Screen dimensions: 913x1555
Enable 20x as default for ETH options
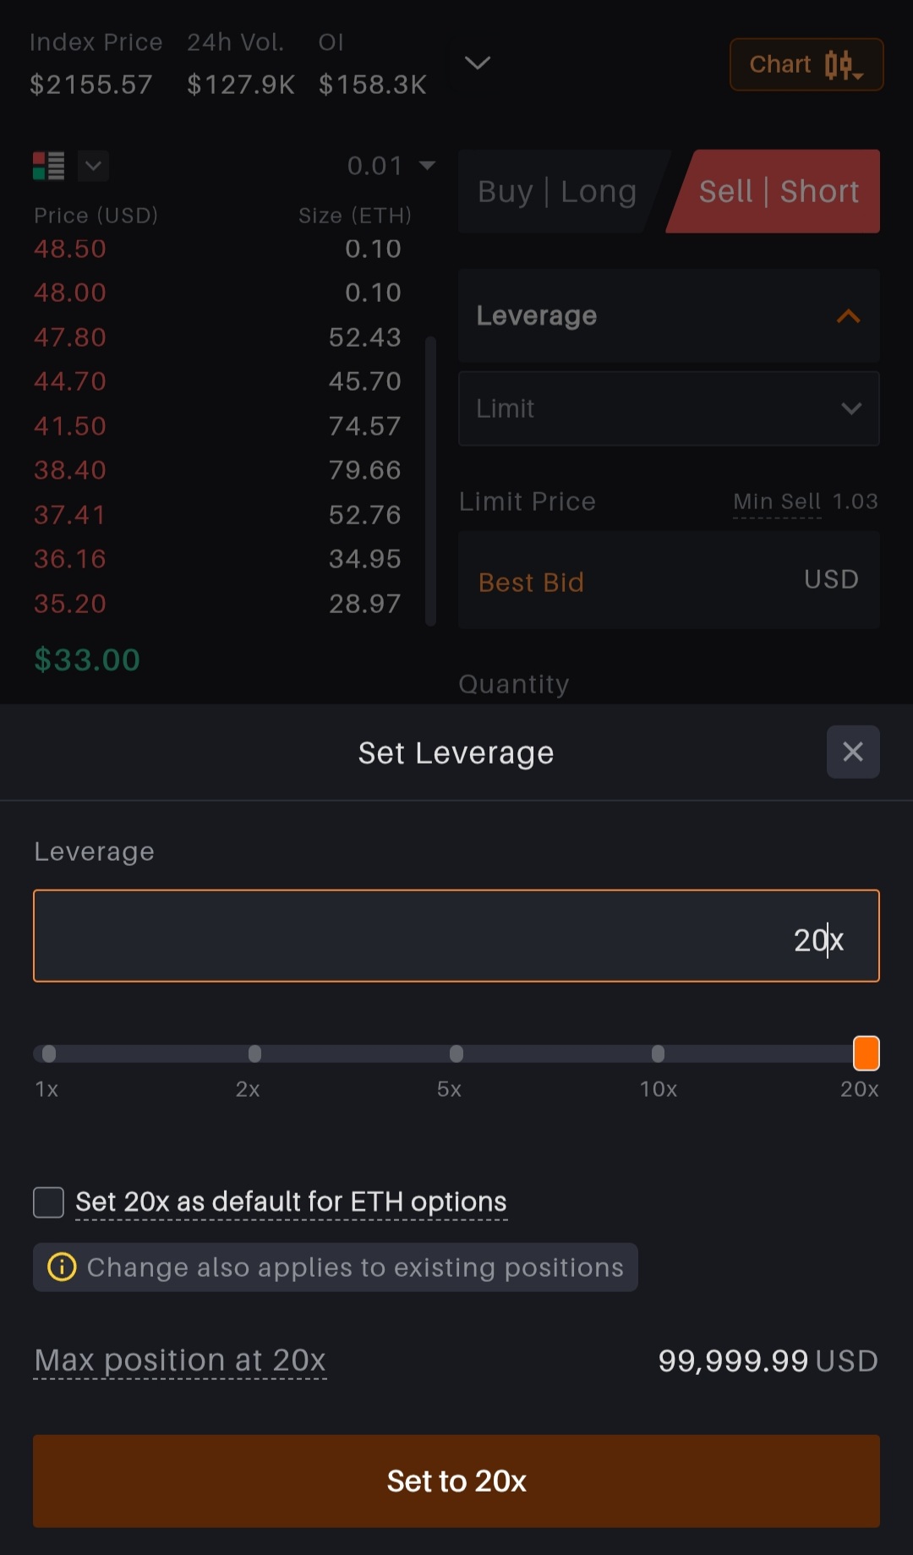coord(49,1202)
